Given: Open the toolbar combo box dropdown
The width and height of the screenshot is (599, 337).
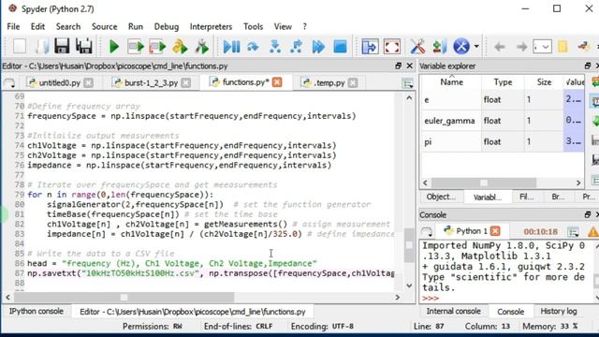Looking at the screenshot, I should point(542,47).
